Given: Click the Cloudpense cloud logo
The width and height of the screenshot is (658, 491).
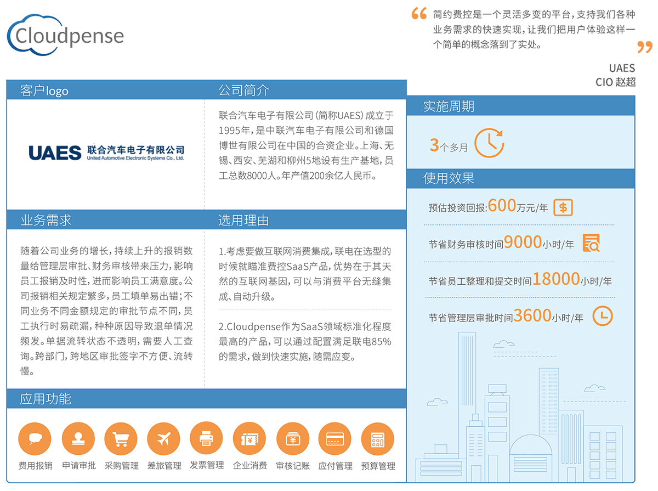Looking at the screenshot, I should 65,35.
